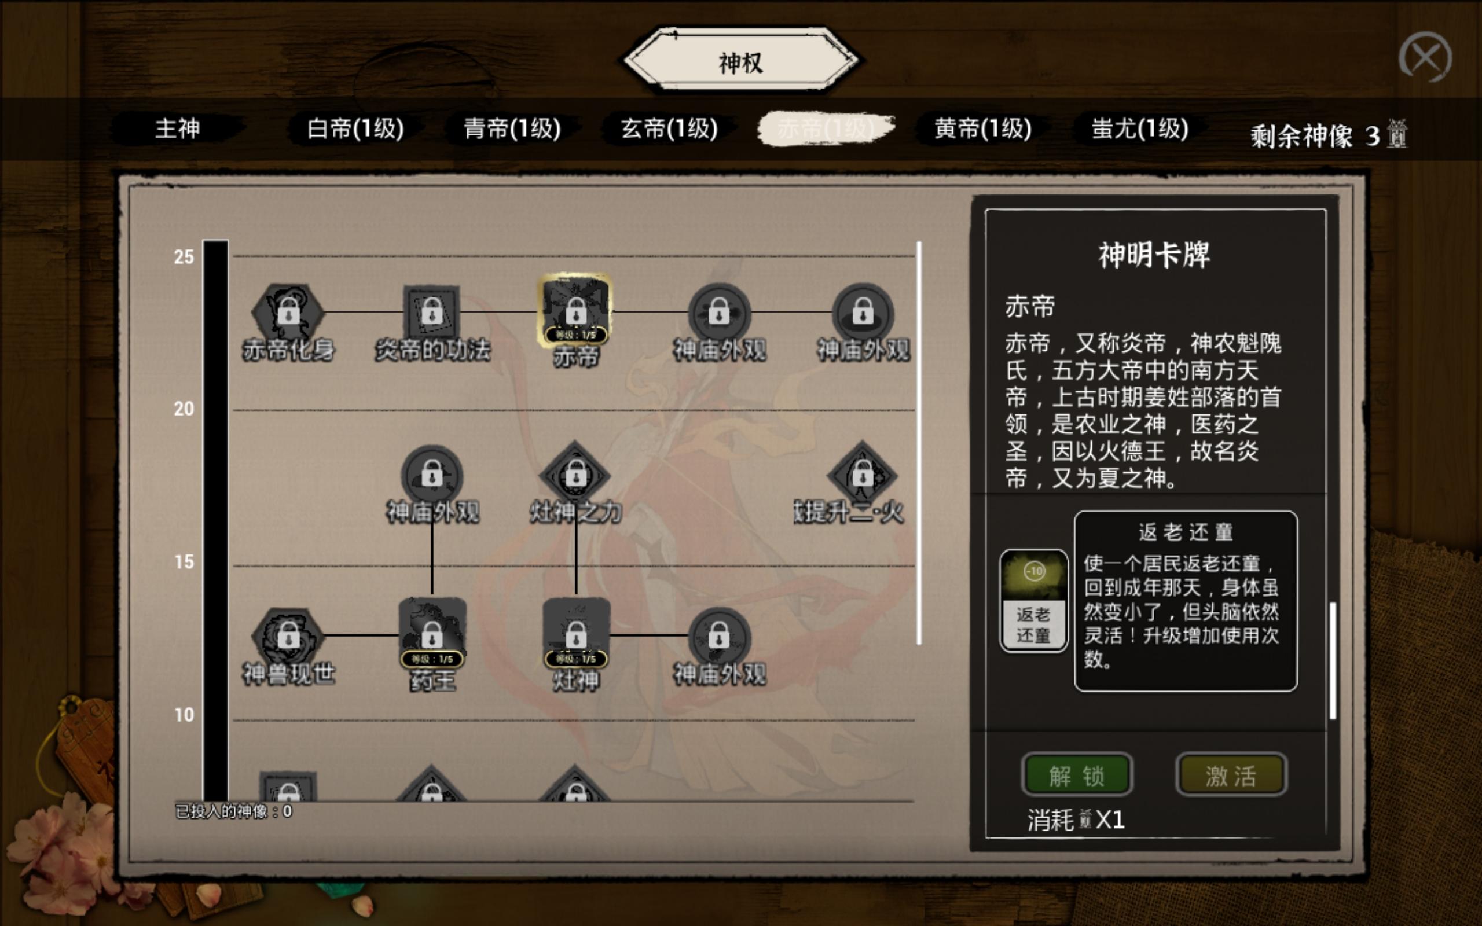Close the 神权 panel with the X
The width and height of the screenshot is (1482, 926).
[x=1425, y=57]
